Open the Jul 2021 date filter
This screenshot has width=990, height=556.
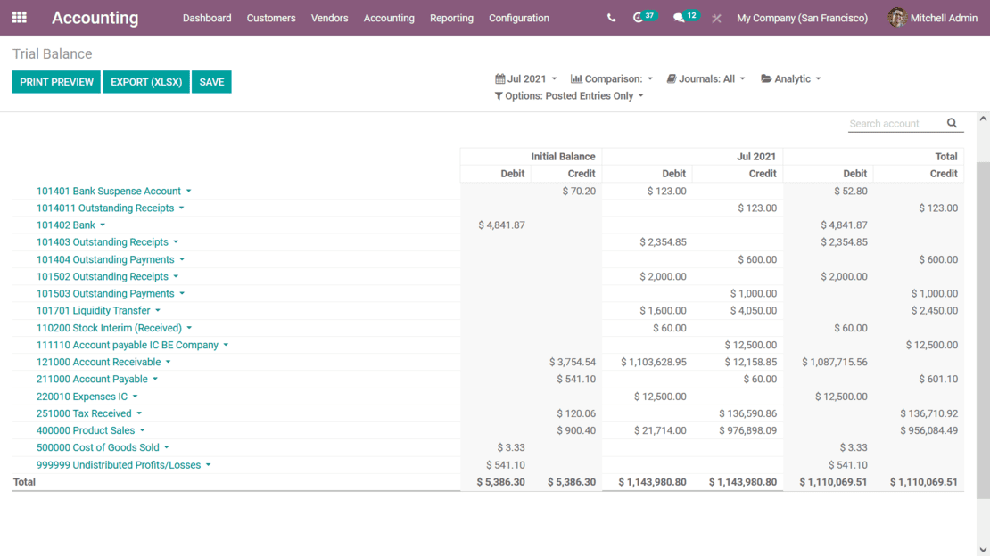(525, 79)
